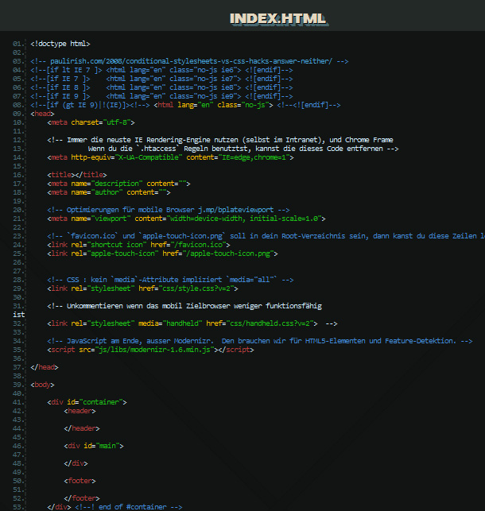Click the div id="container" line
This screenshot has height=511, width=485.
87,402
